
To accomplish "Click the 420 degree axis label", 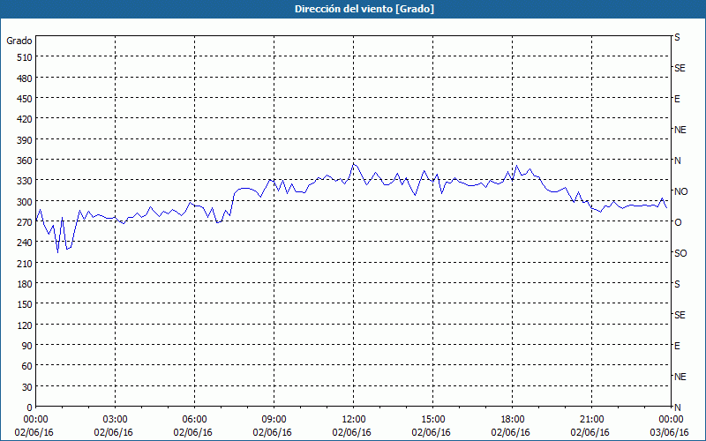I will click(x=25, y=119).
